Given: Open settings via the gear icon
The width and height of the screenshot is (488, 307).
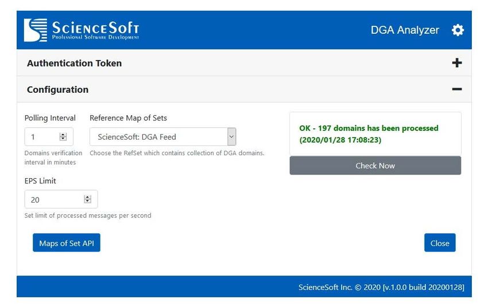Looking at the screenshot, I should tap(458, 30).
